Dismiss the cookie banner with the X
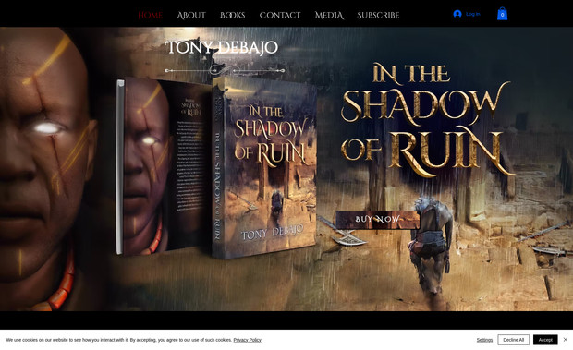 565,340
